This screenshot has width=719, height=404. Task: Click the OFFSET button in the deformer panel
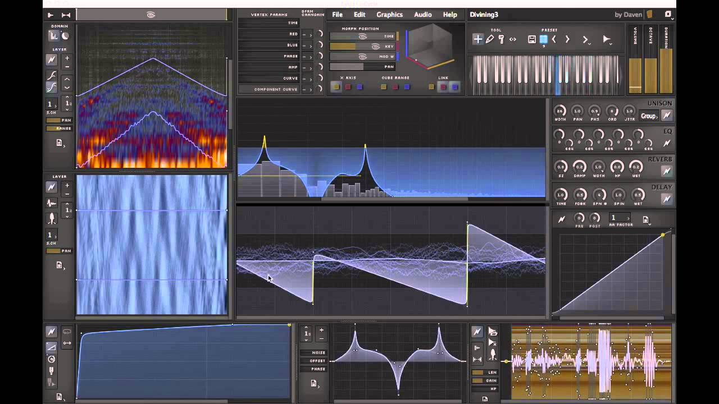point(313,361)
